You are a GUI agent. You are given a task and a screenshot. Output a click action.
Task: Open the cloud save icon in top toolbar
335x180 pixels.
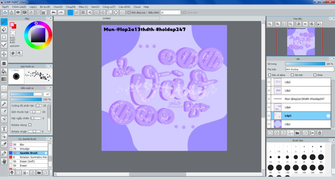(5, 12)
